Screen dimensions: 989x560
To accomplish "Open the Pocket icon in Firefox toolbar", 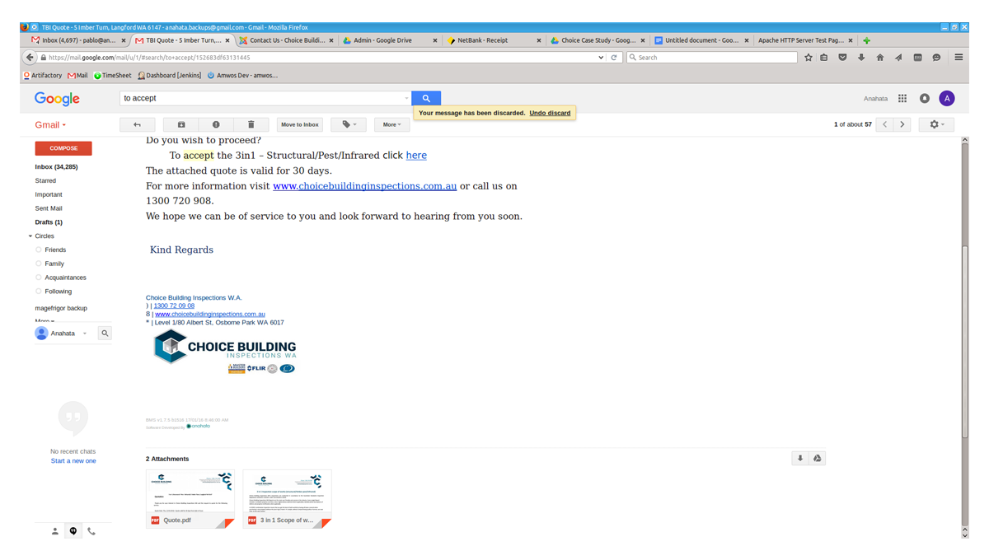I will pyautogui.click(x=842, y=58).
